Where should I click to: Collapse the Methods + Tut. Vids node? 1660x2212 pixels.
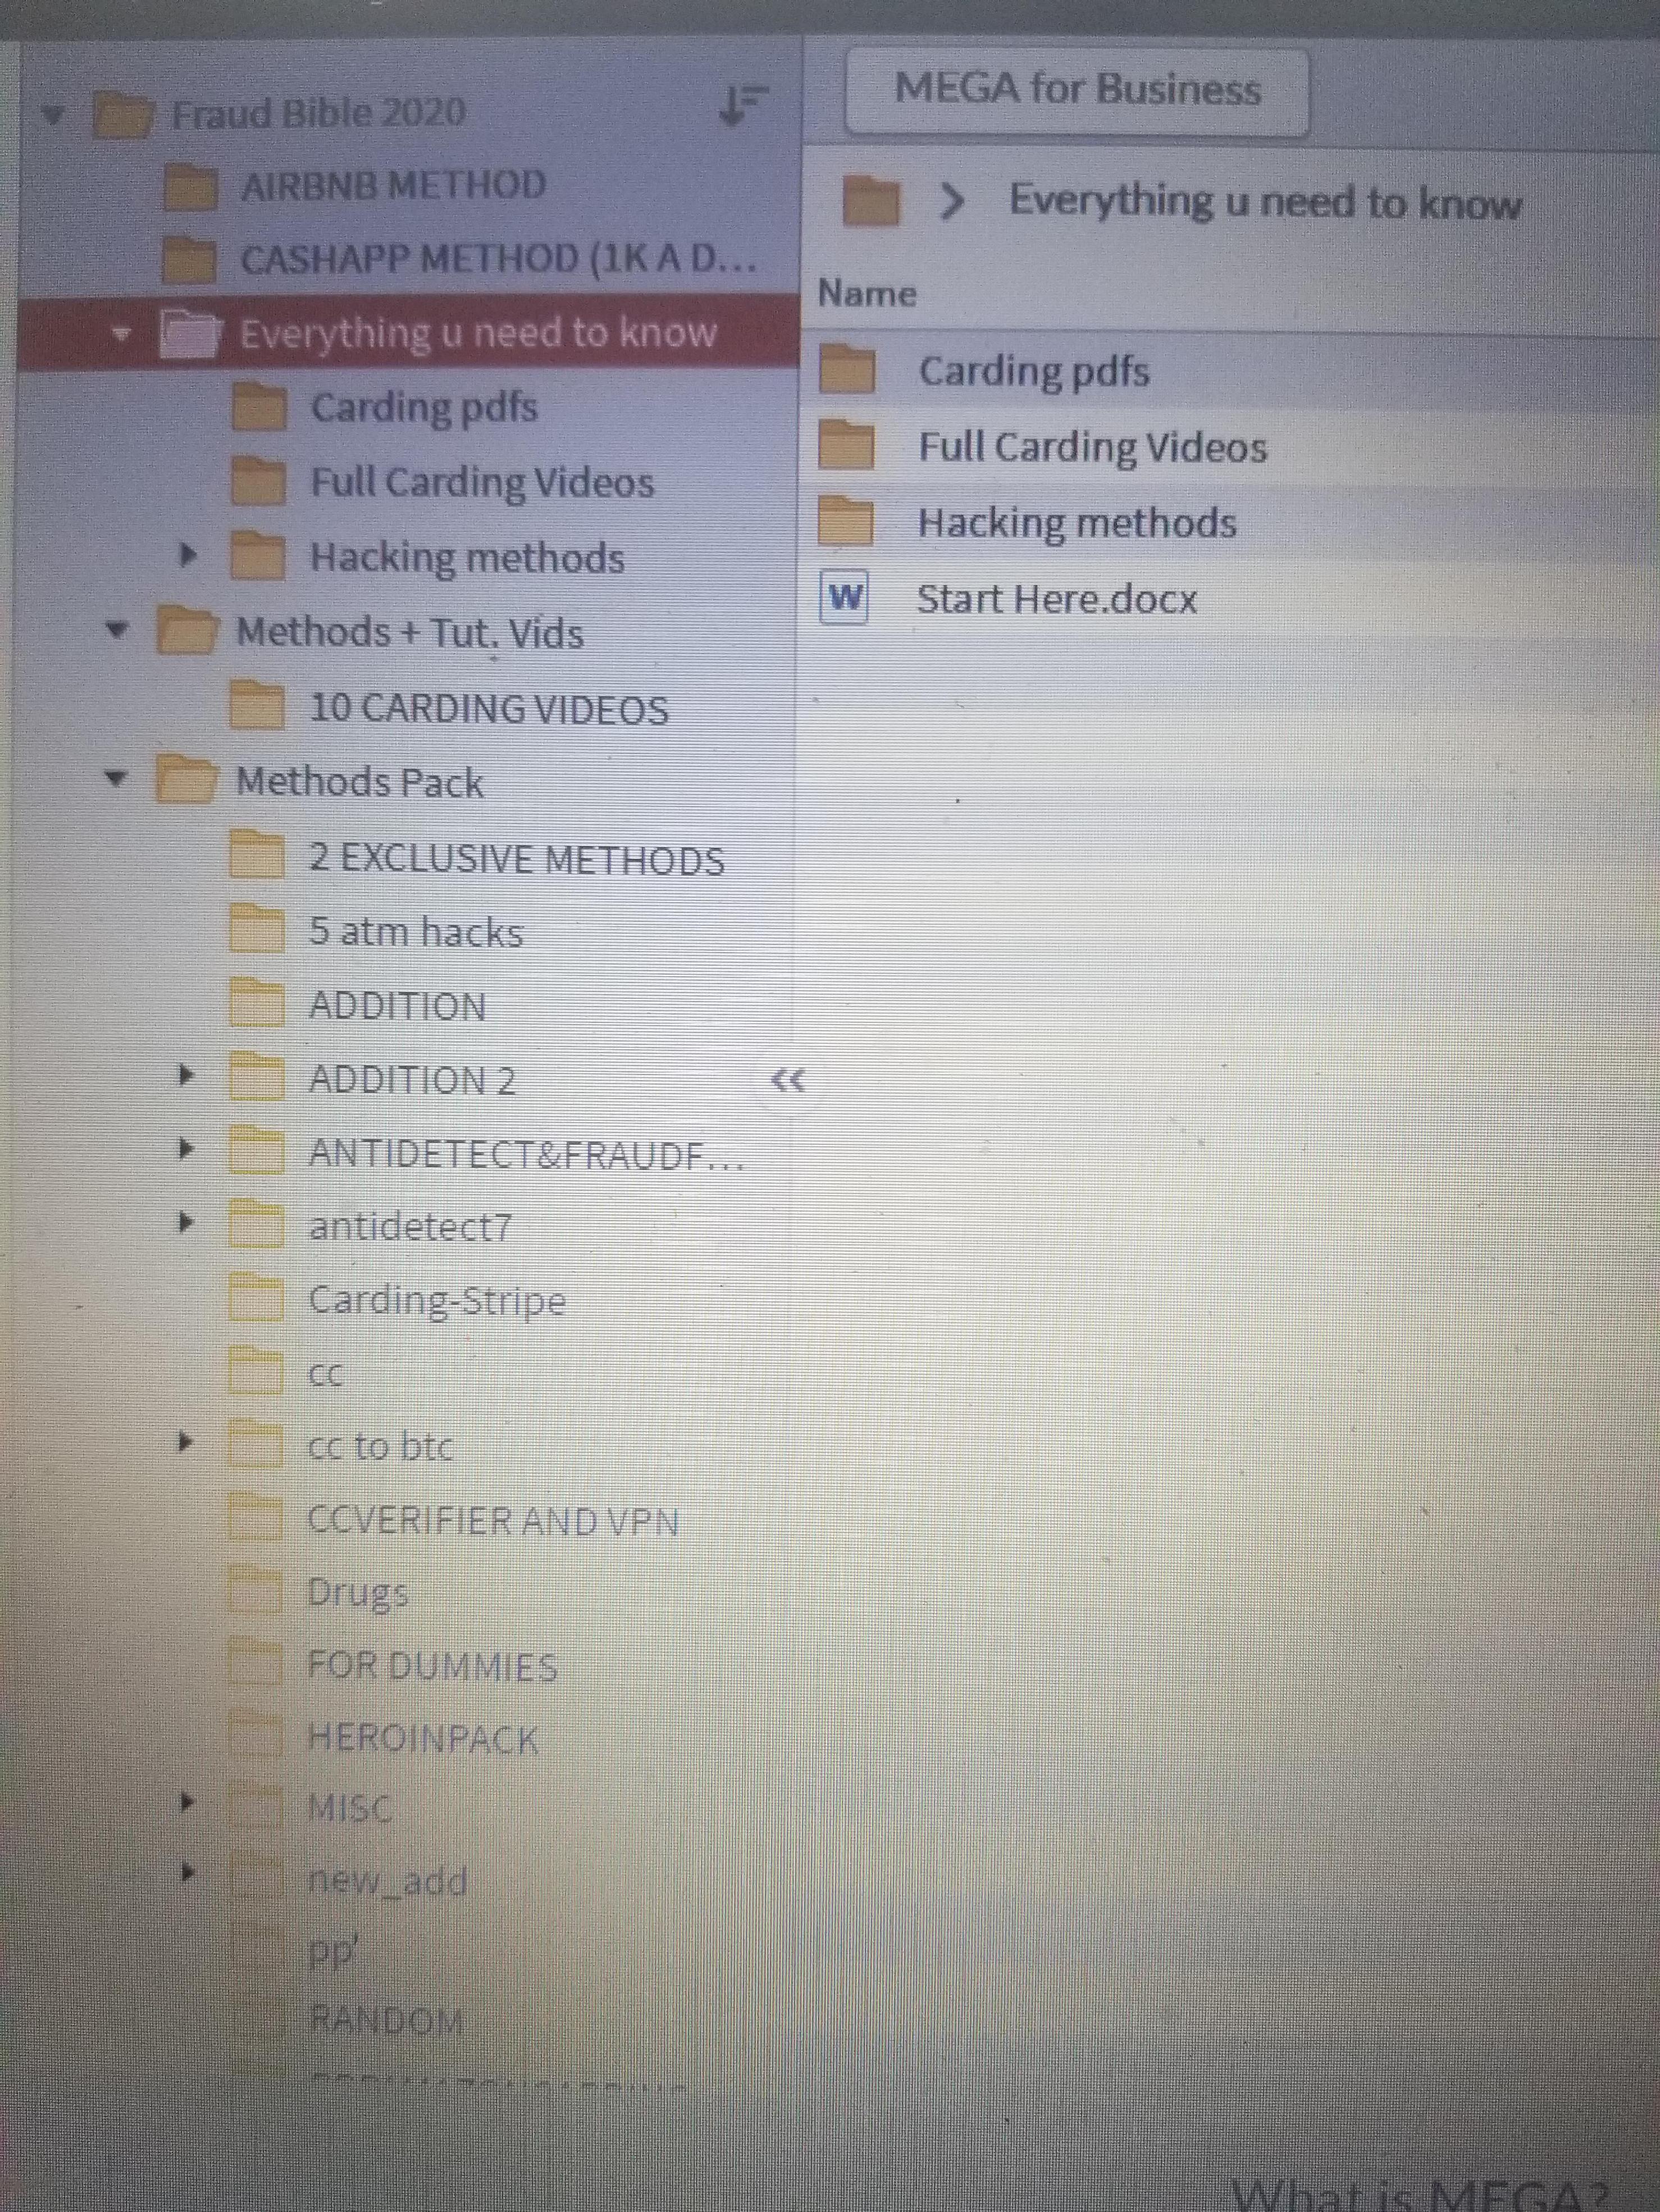click(x=118, y=630)
